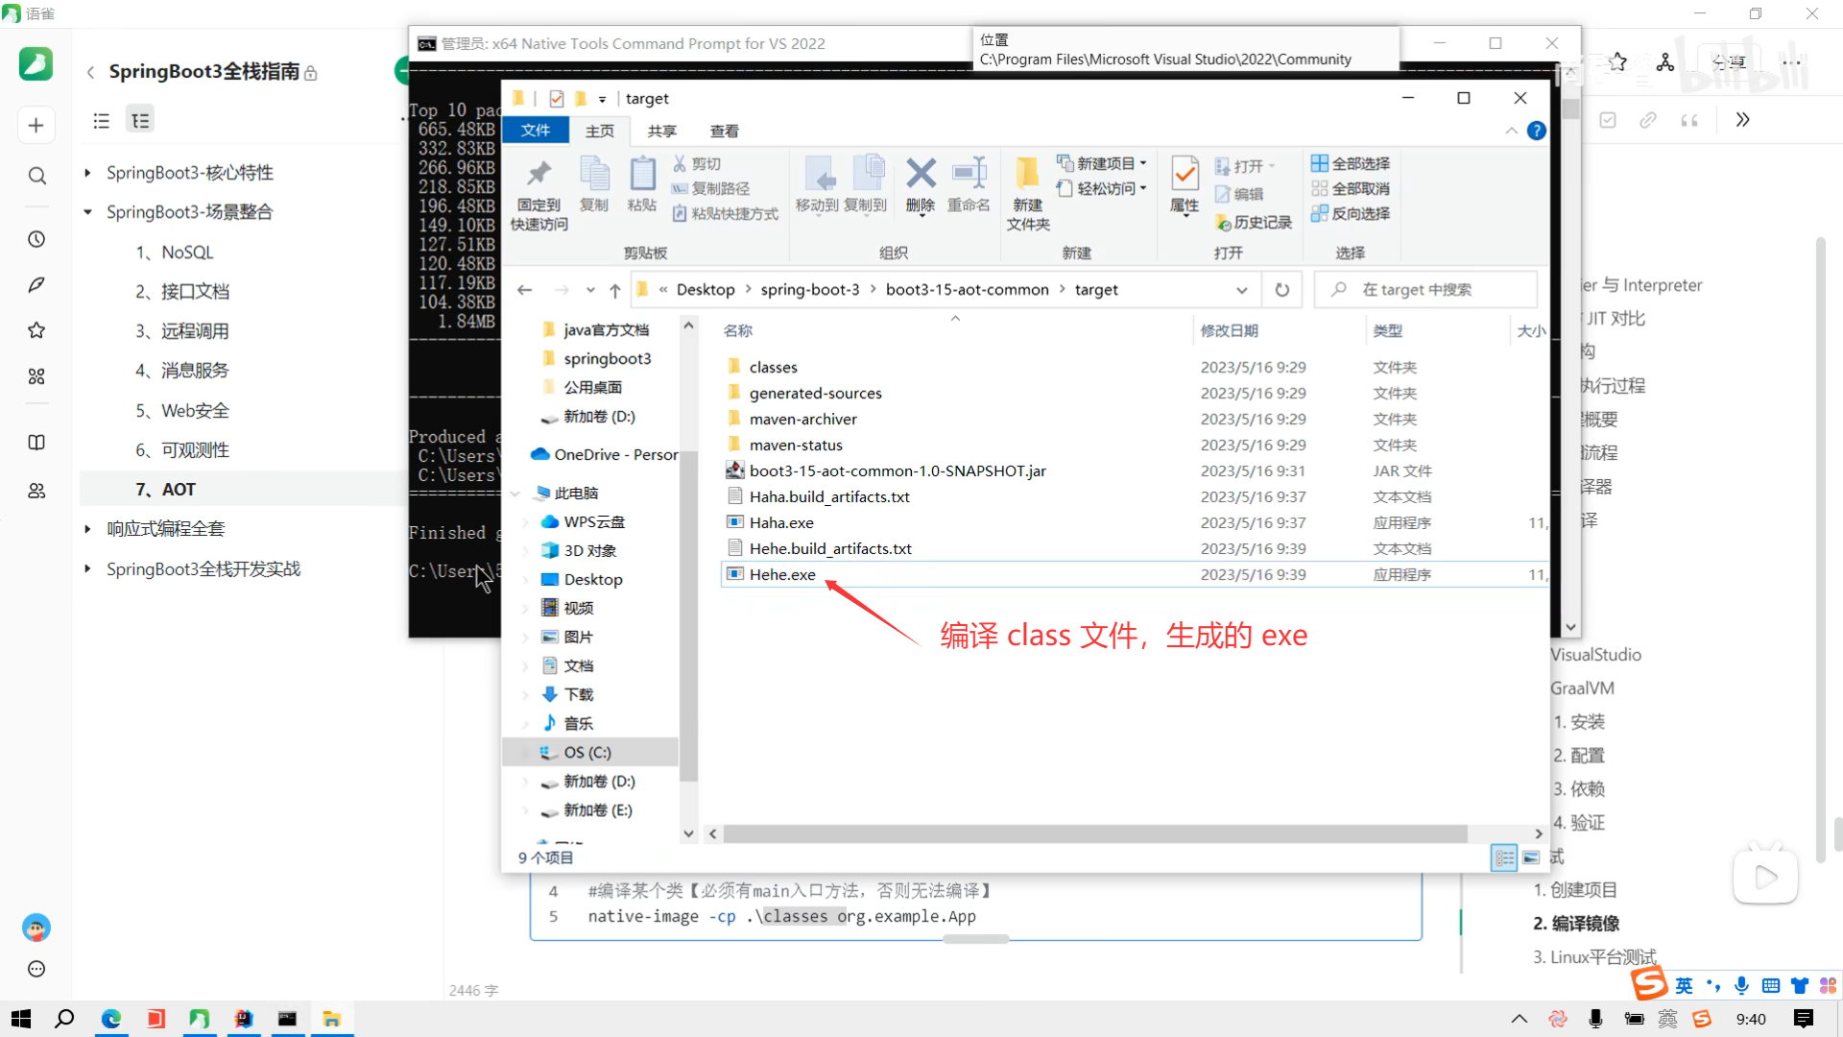Switch to details view toggle
Screen dimensions: 1843x1037
click(x=1504, y=857)
